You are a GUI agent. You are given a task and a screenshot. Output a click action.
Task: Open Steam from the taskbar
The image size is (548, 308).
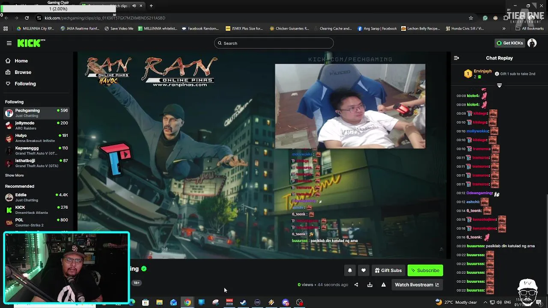[243, 302]
